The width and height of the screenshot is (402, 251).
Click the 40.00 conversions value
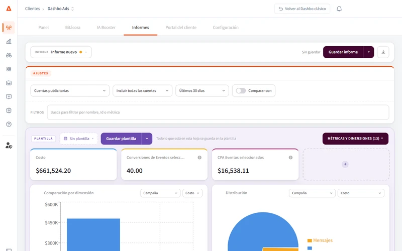pos(135,171)
